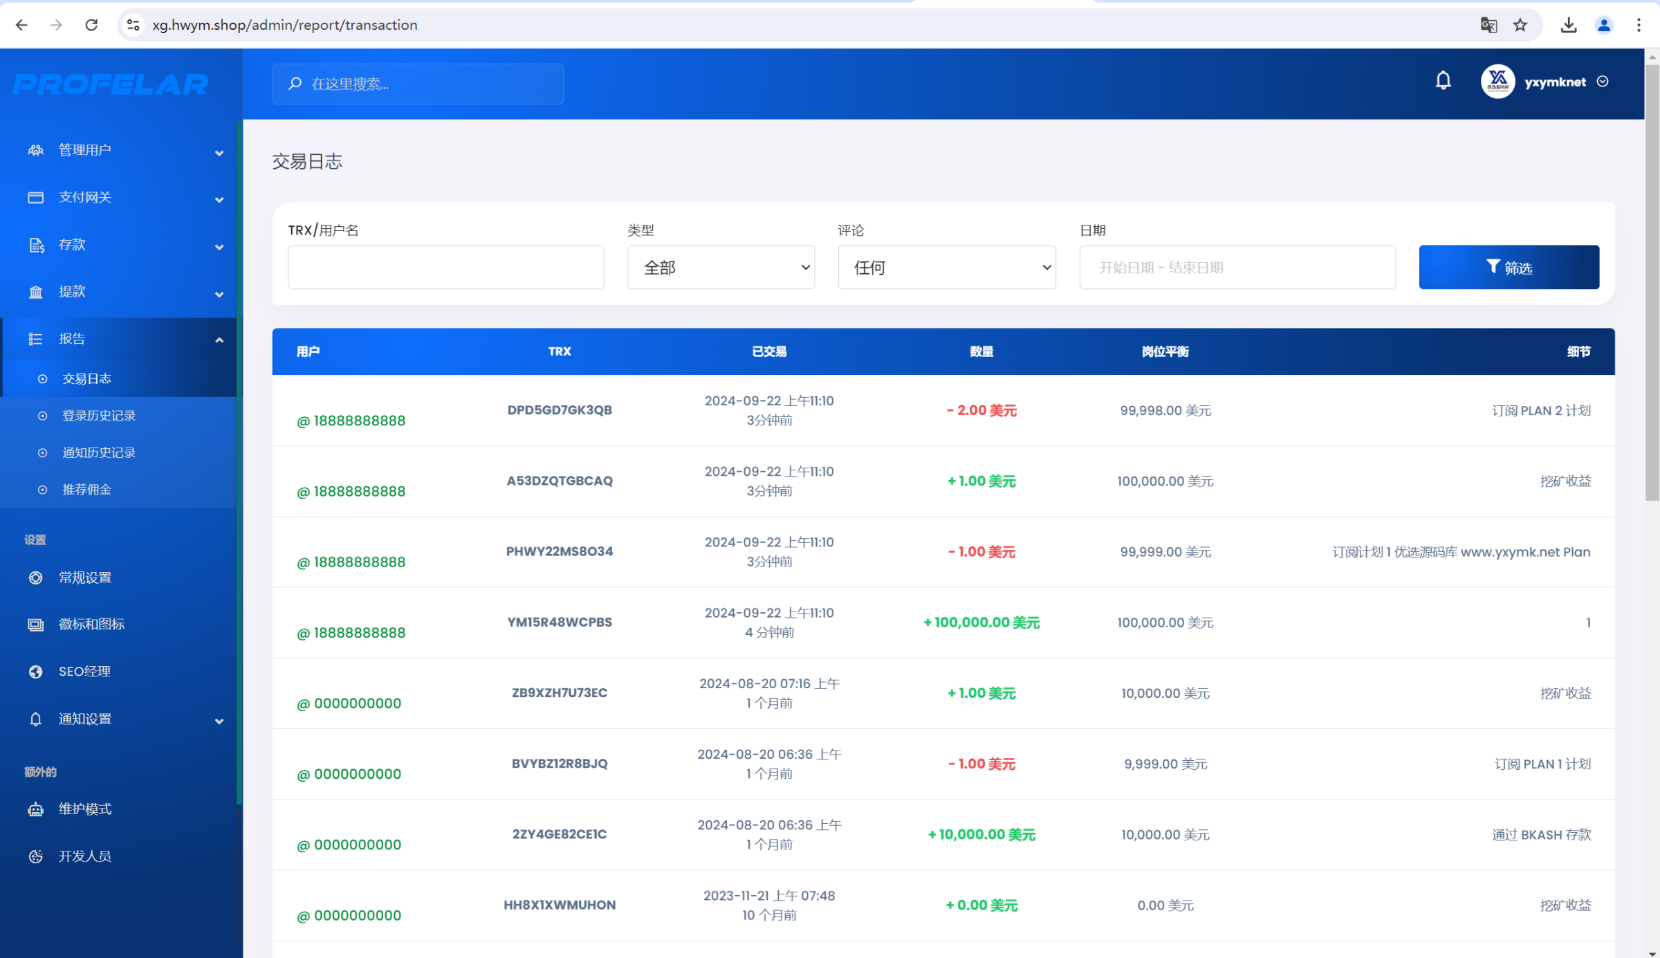Click the 日期 date range input field

(1237, 267)
